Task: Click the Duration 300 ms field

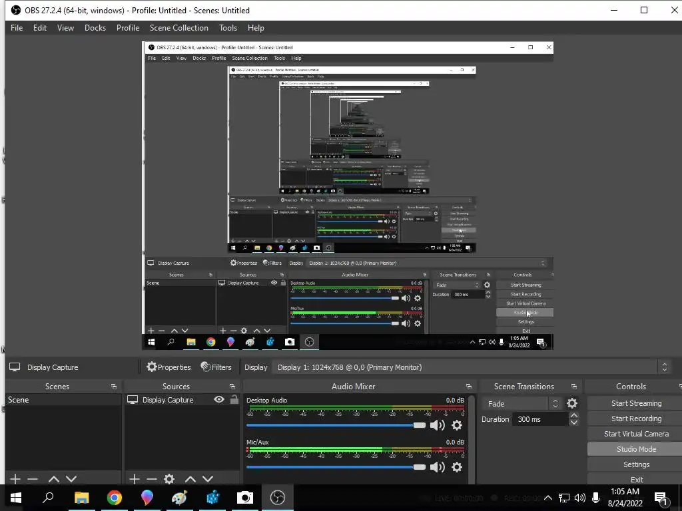Action: pos(540,419)
